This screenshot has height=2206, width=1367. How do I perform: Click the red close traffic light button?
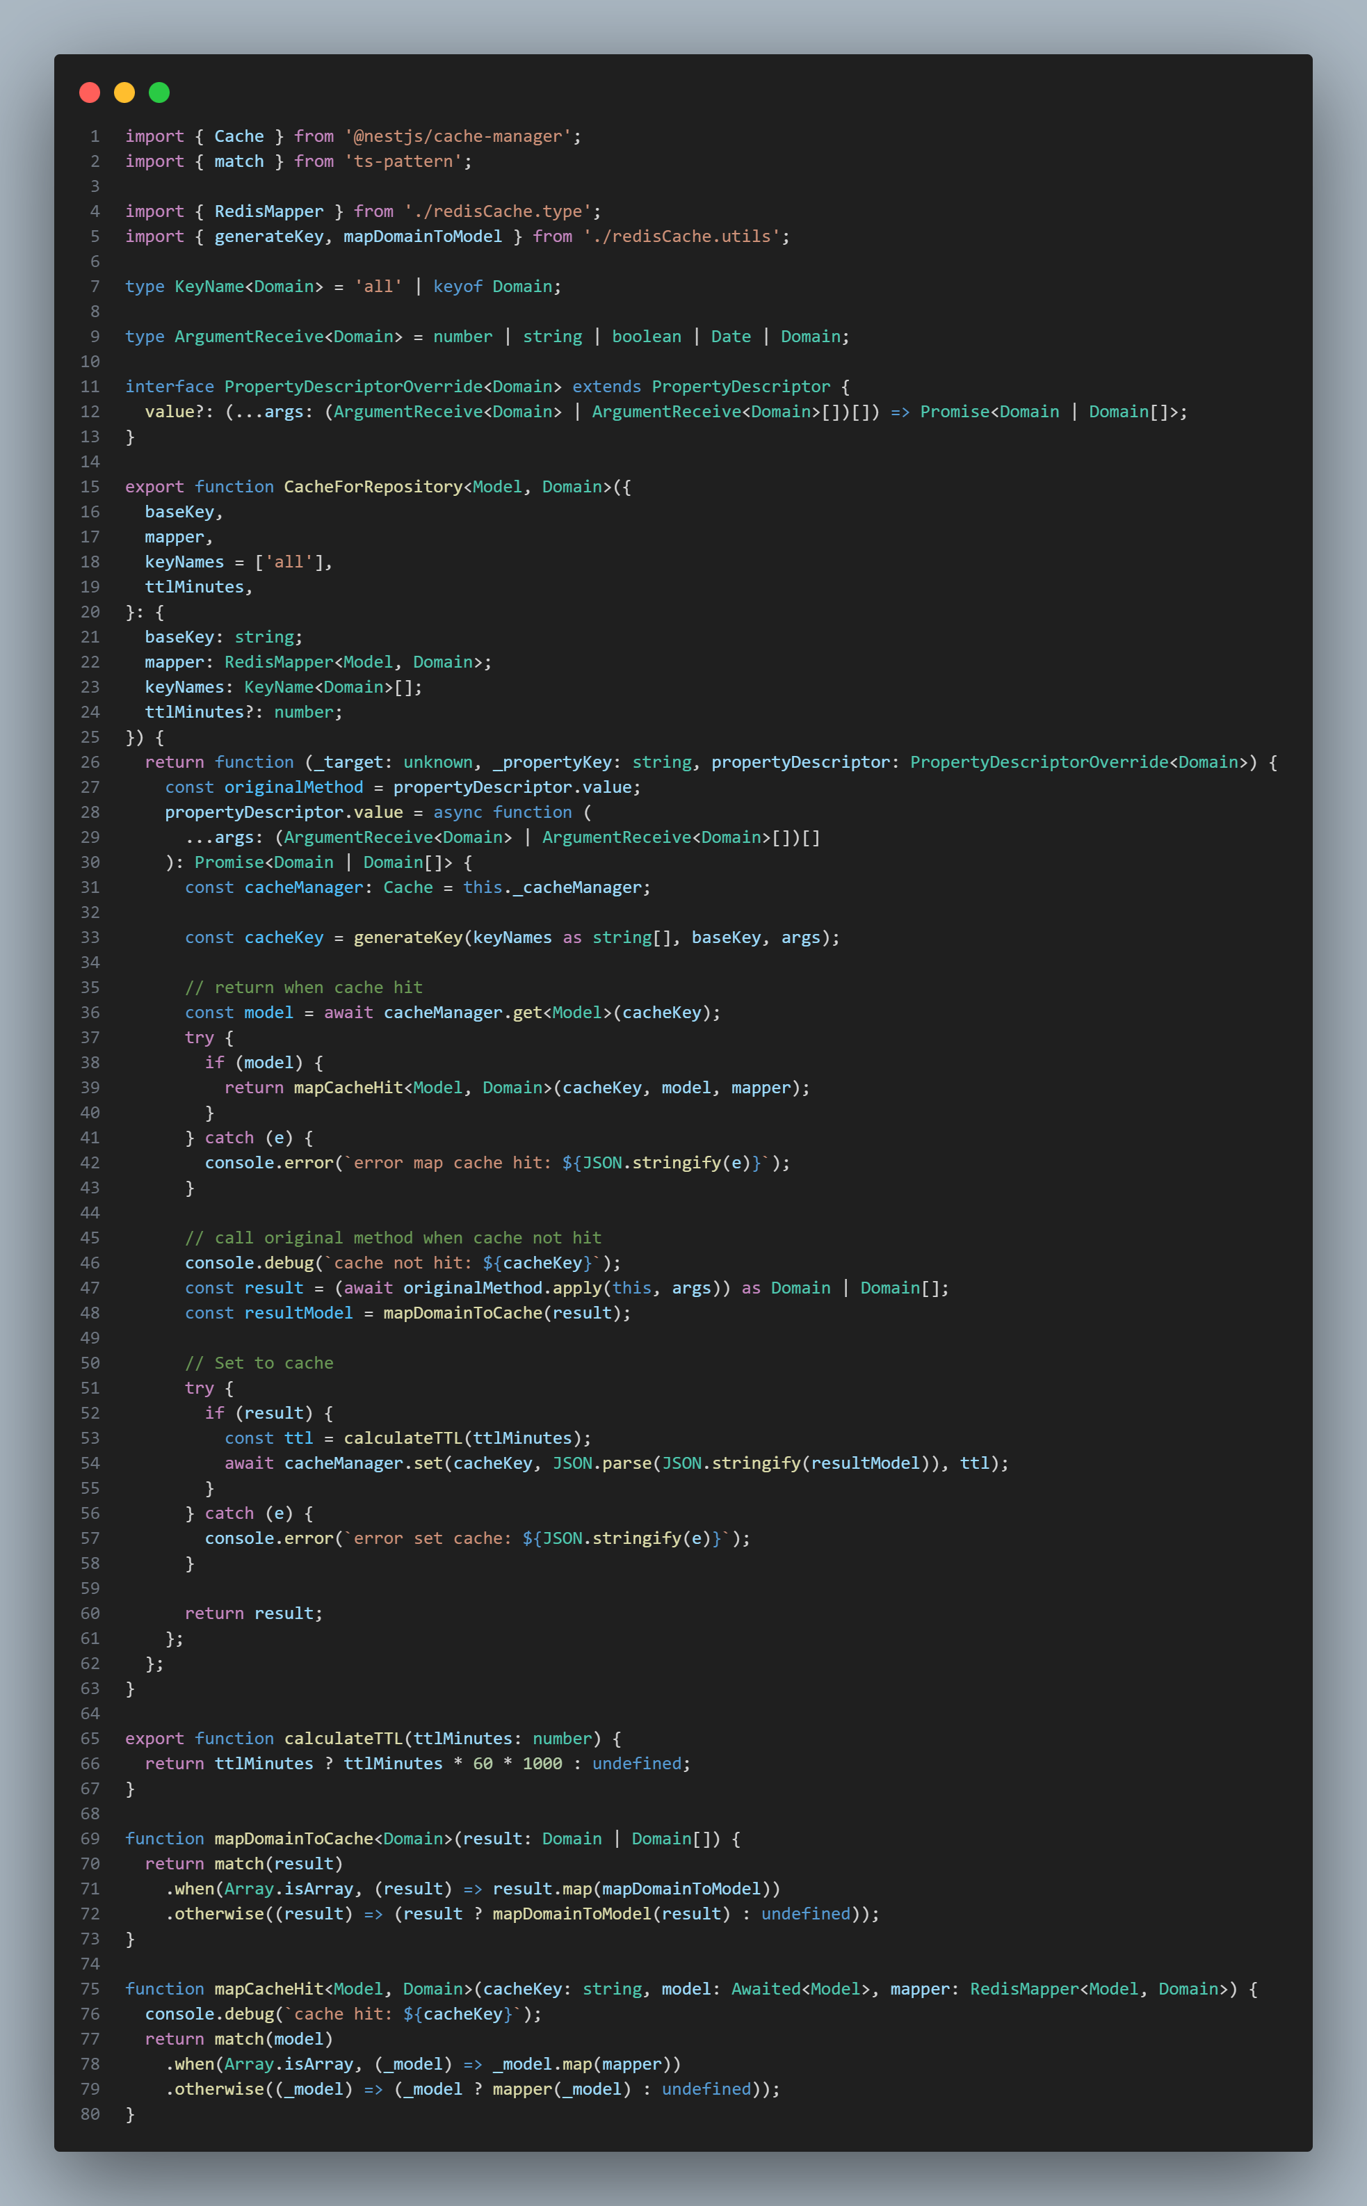click(88, 92)
